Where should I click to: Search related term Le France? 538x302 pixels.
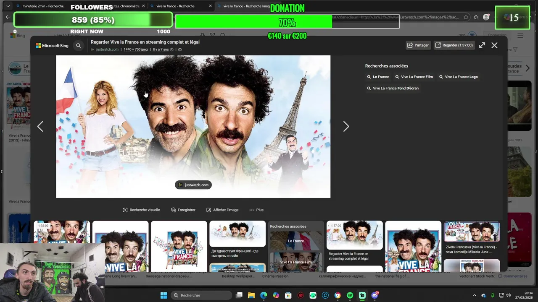378,77
